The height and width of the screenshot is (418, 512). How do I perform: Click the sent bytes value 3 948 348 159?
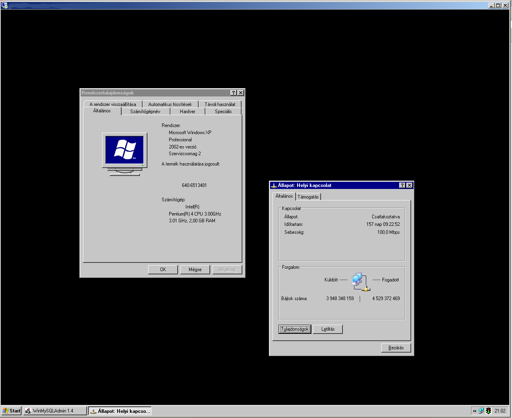pos(340,299)
